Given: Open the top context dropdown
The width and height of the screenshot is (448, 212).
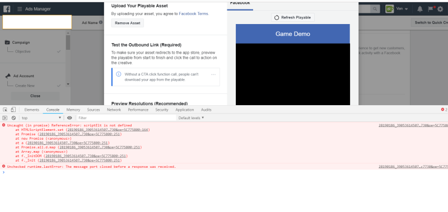Looking at the screenshot, I should pos(41,118).
